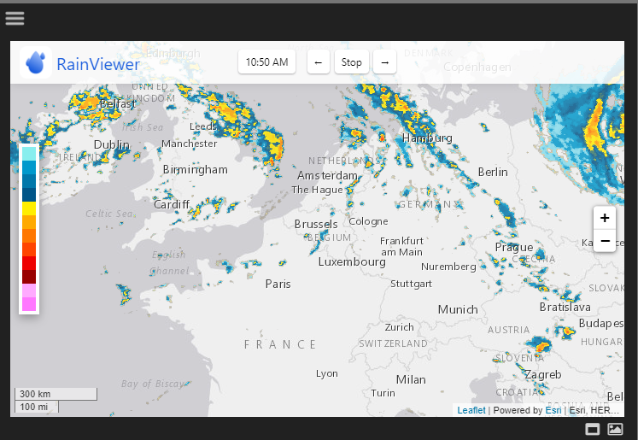Click the RainViewer raindrop logo

coord(36,62)
